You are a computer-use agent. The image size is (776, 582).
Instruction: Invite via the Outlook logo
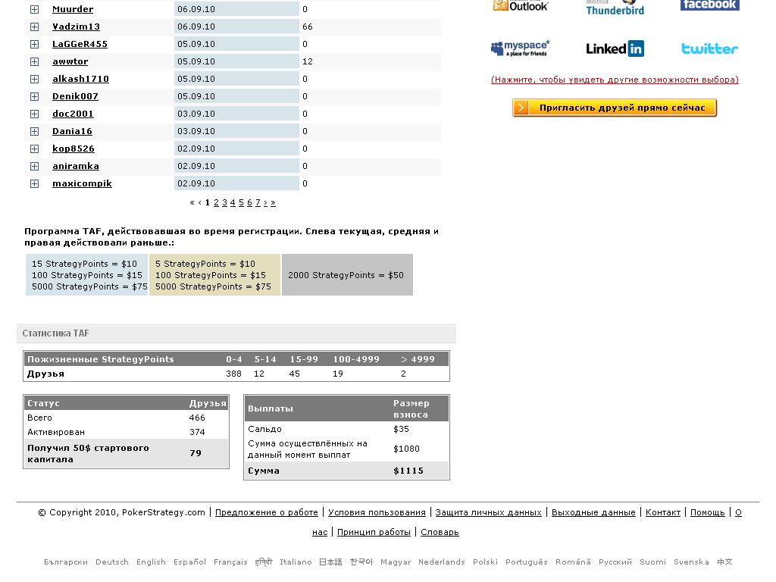click(520, 5)
